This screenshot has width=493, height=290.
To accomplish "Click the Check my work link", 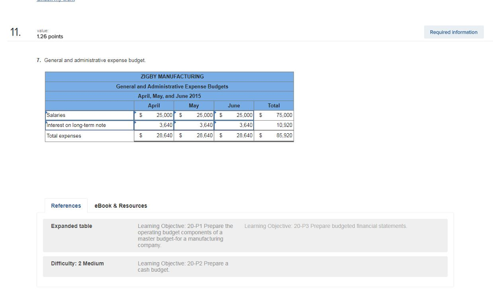I will (x=55, y=1).
